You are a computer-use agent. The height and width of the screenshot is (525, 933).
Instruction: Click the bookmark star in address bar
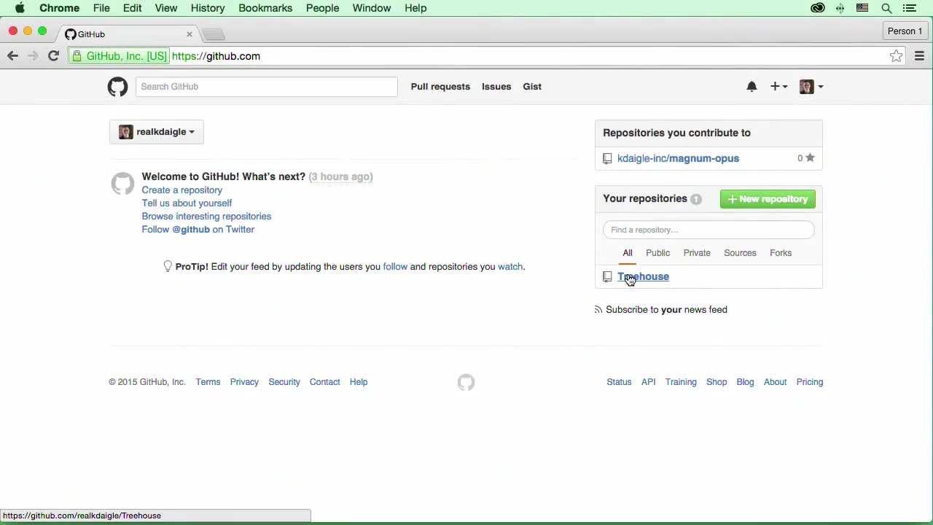(896, 56)
